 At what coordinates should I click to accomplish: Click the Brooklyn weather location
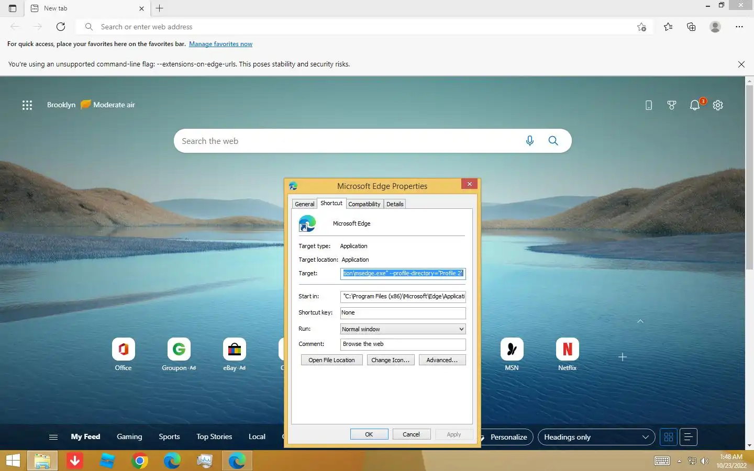tap(61, 105)
